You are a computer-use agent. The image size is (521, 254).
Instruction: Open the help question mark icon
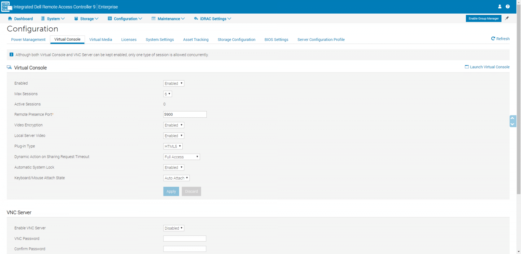[508, 7]
